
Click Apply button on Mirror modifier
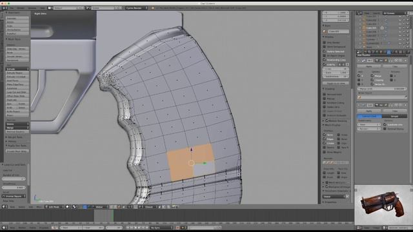click(x=369, y=66)
